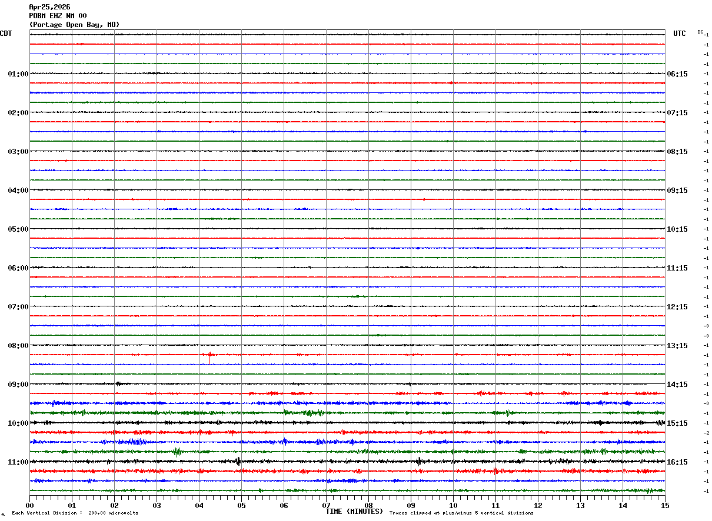Select the station header POBM EHZ NM 00
Viewport: 712px width, 521px height.
[58, 16]
